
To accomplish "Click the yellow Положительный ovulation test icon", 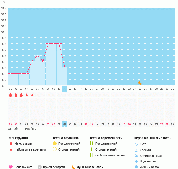I will [x=55, y=143].
